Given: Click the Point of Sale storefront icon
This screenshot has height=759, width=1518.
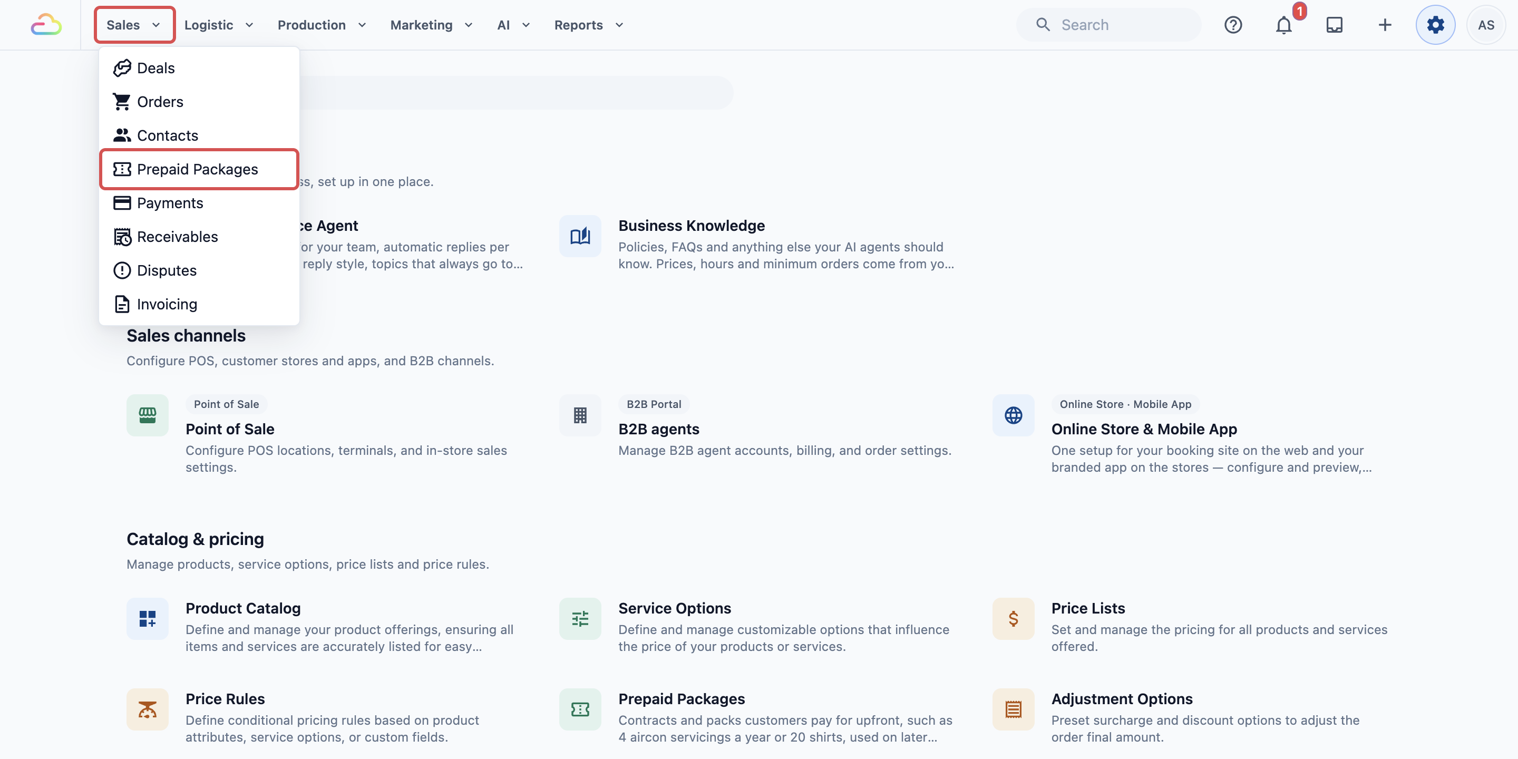Looking at the screenshot, I should click(148, 415).
